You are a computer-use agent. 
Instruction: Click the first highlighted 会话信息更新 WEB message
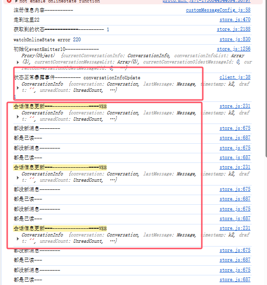(x=60, y=106)
